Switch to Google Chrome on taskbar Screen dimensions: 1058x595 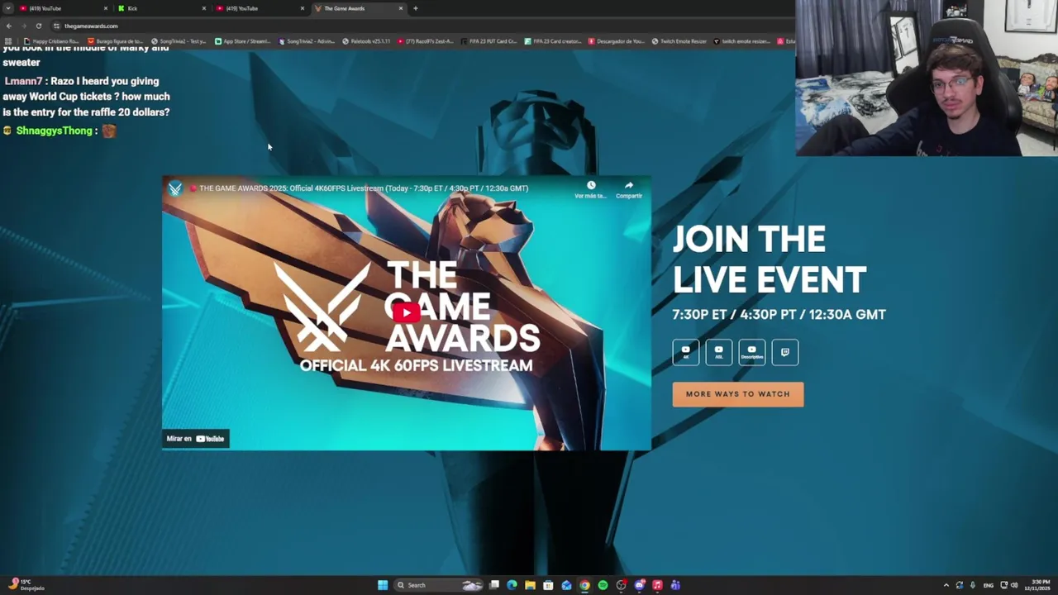[x=584, y=585]
